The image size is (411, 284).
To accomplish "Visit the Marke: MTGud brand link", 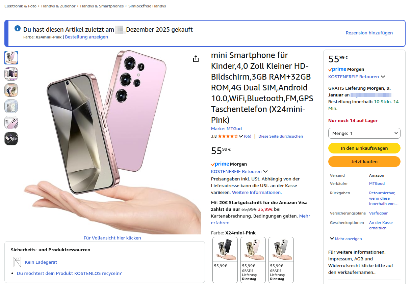I will click(226, 129).
